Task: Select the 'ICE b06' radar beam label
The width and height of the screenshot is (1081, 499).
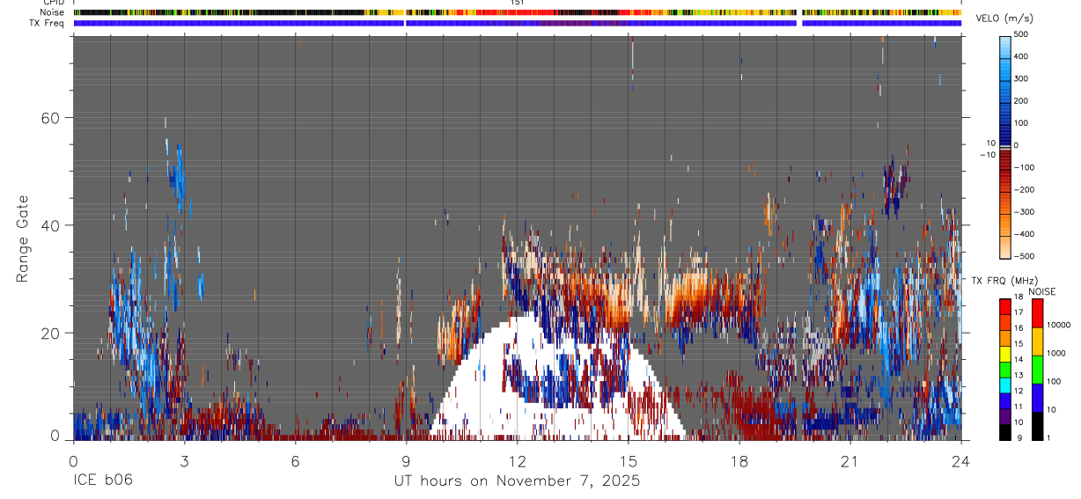Action: [102, 481]
